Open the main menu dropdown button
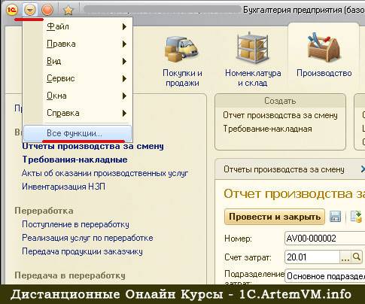Viewport: 365px width, 304px height. tap(30, 11)
